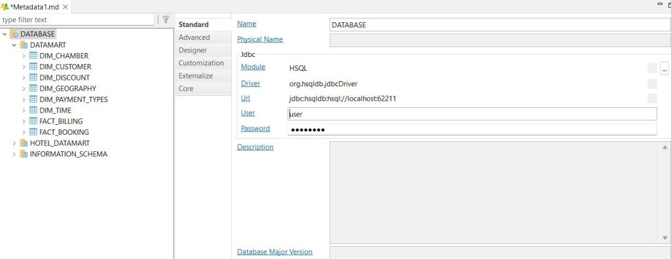Collapse the DATABASE root node

pyautogui.click(x=5, y=34)
